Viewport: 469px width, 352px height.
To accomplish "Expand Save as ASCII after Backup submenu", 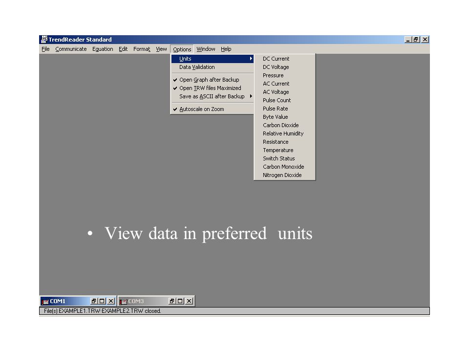I will 213,96.
